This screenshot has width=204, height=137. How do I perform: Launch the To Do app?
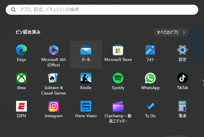[150, 106]
